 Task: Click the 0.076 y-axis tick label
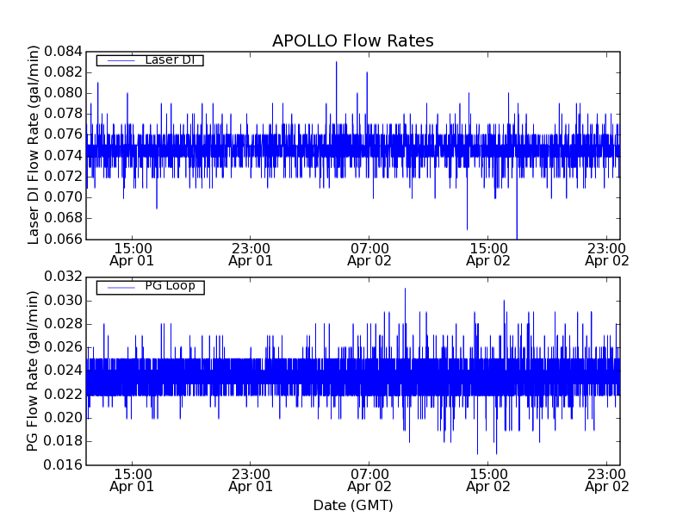(63, 134)
